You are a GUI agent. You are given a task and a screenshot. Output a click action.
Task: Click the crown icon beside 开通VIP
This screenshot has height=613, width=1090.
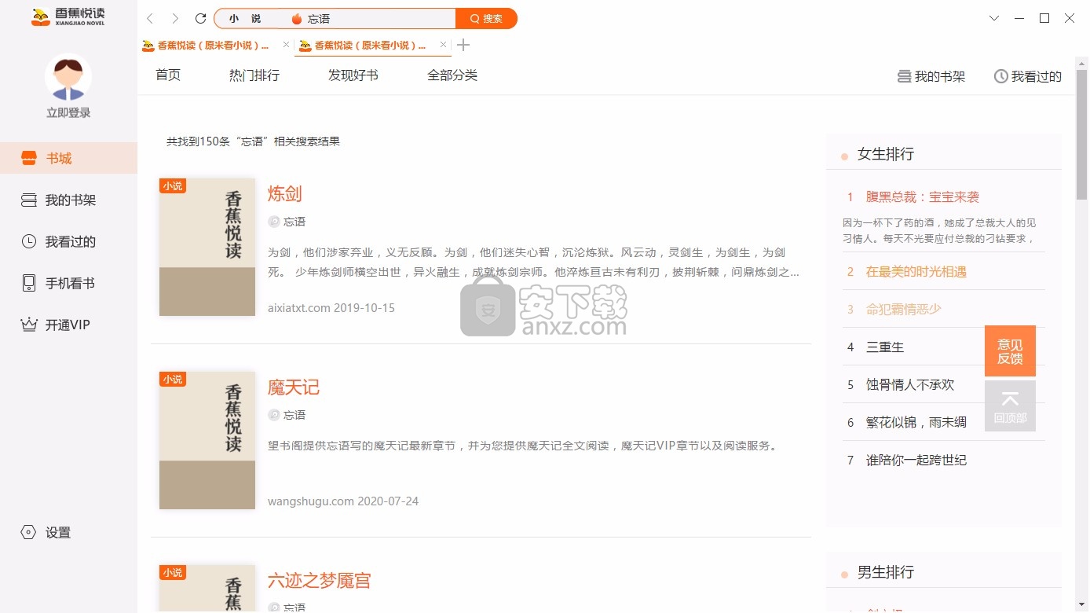[29, 325]
